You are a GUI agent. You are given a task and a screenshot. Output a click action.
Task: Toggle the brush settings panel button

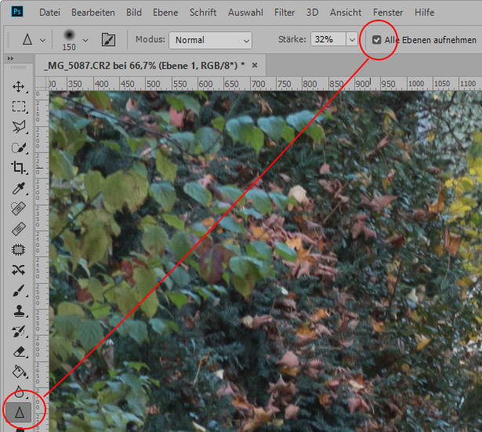pos(109,39)
